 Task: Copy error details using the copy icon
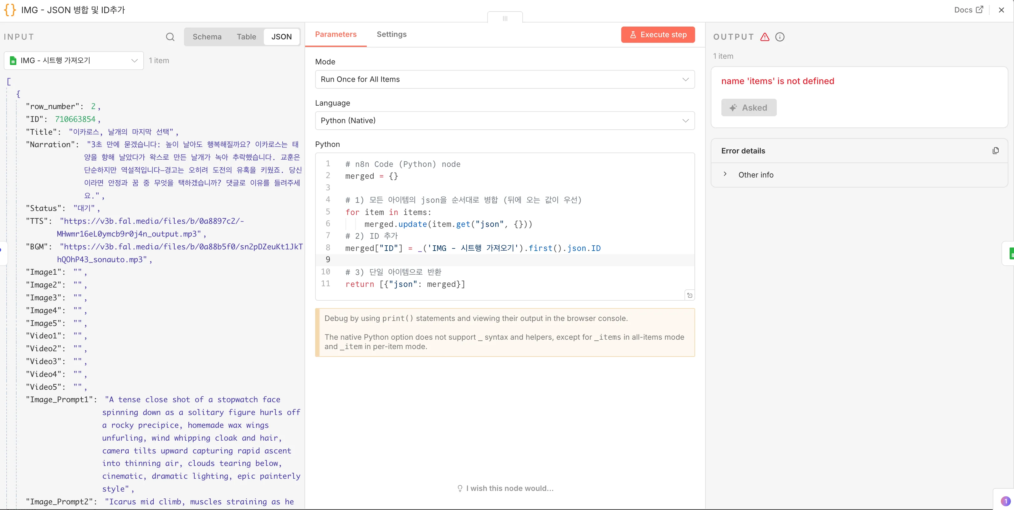coord(996,151)
